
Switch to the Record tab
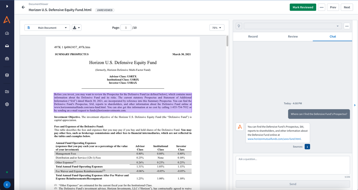(x=253, y=36)
